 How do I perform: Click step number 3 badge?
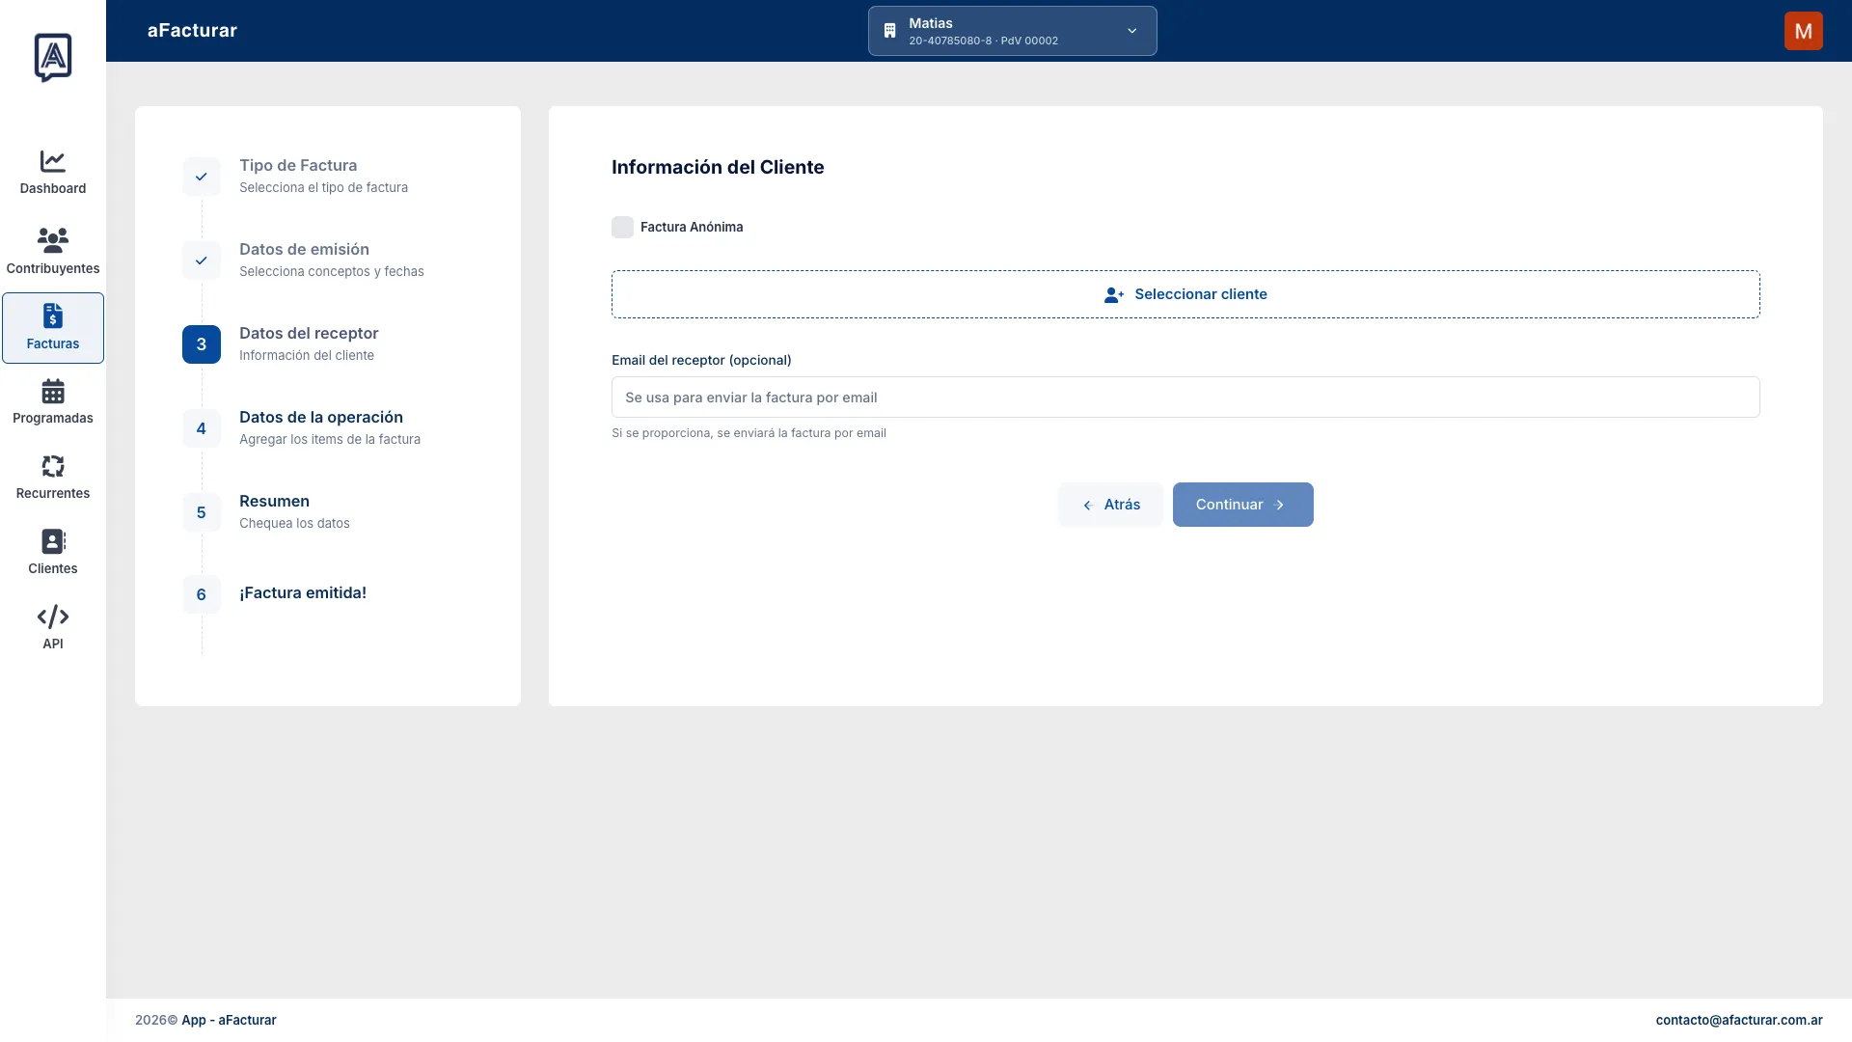click(202, 344)
